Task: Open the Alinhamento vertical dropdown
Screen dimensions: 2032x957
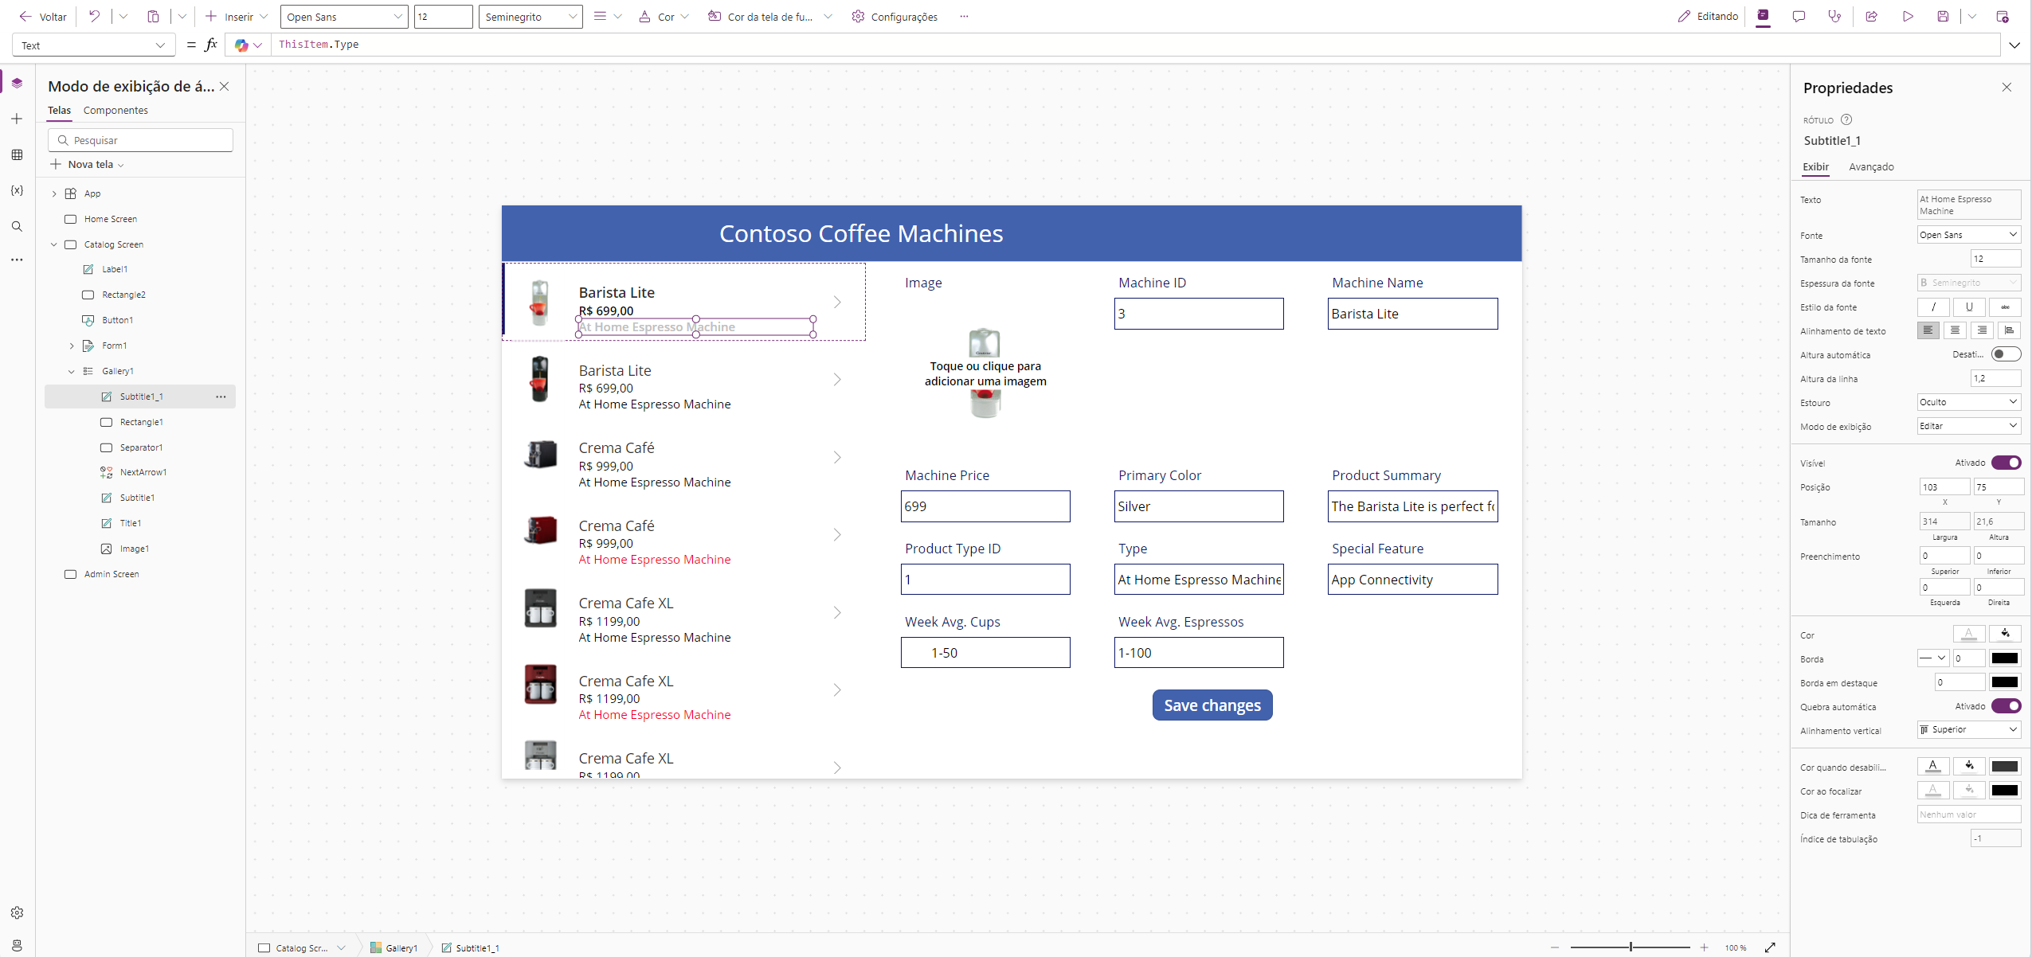Action: coord(1968,729)
